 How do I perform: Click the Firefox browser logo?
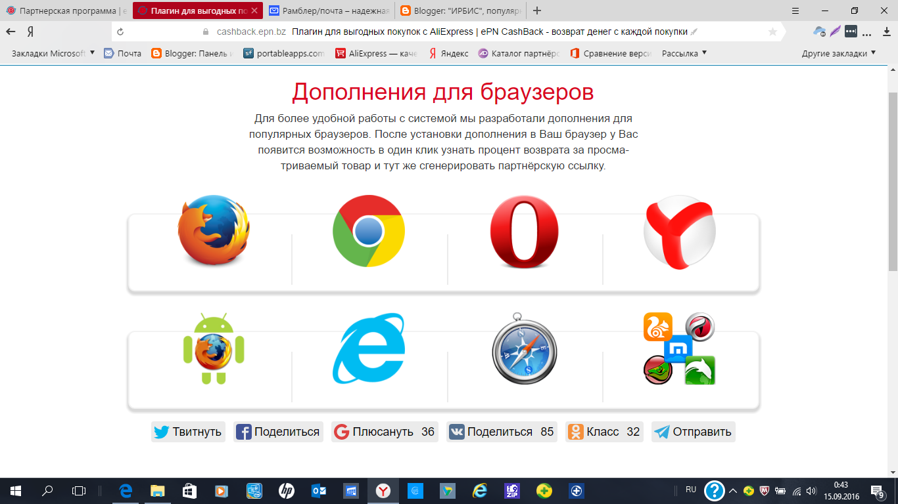pos(214,230)
